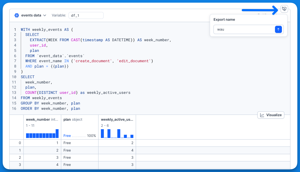Click the weekly_active_users histogram chart
Viewport: 300px width, 172px height.
coord(117,133)
